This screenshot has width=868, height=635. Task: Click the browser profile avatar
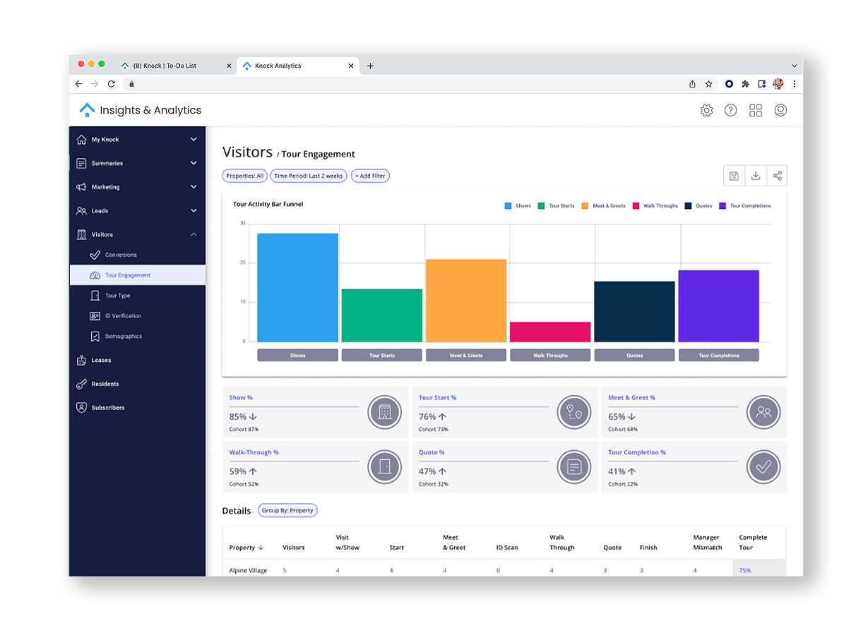point(778,84)
